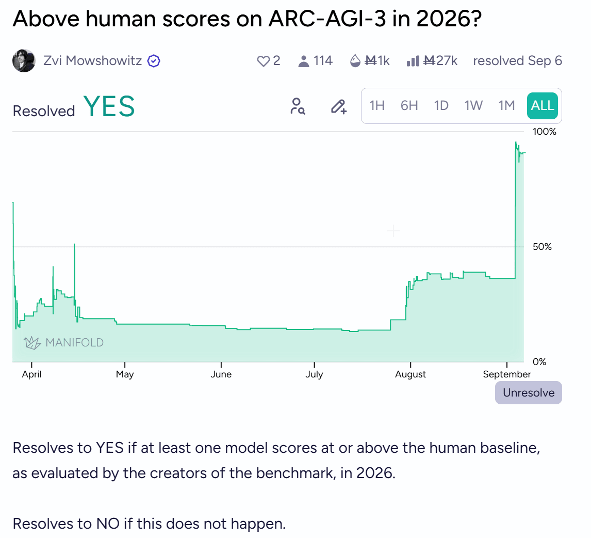Viewport: 591px width, 538px height.
Task: Click the liquidity droplet icon
Action: tap(355, 61)
